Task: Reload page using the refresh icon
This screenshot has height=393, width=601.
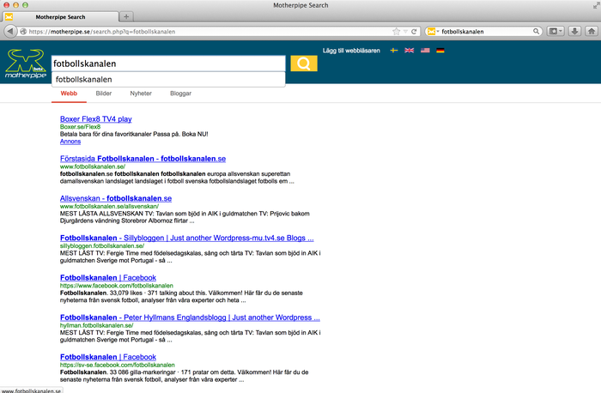Action: [414, 32]
